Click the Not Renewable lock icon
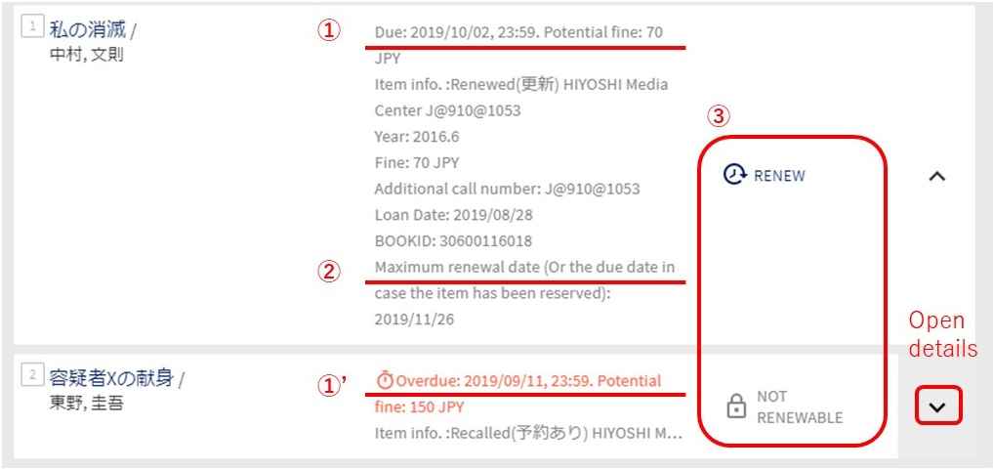Screen dimensions: 993x470 pos(736,406)
